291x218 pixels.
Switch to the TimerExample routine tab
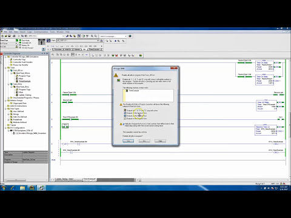coord(90,179)
